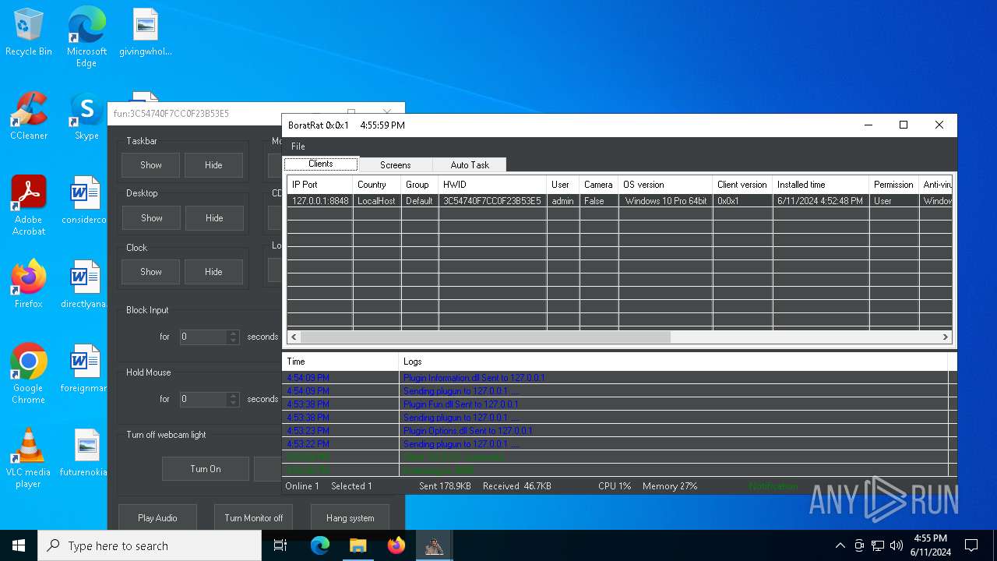997x561 pixels.
Task: Open the File menu in BoratRat
Action: [298, 146]
